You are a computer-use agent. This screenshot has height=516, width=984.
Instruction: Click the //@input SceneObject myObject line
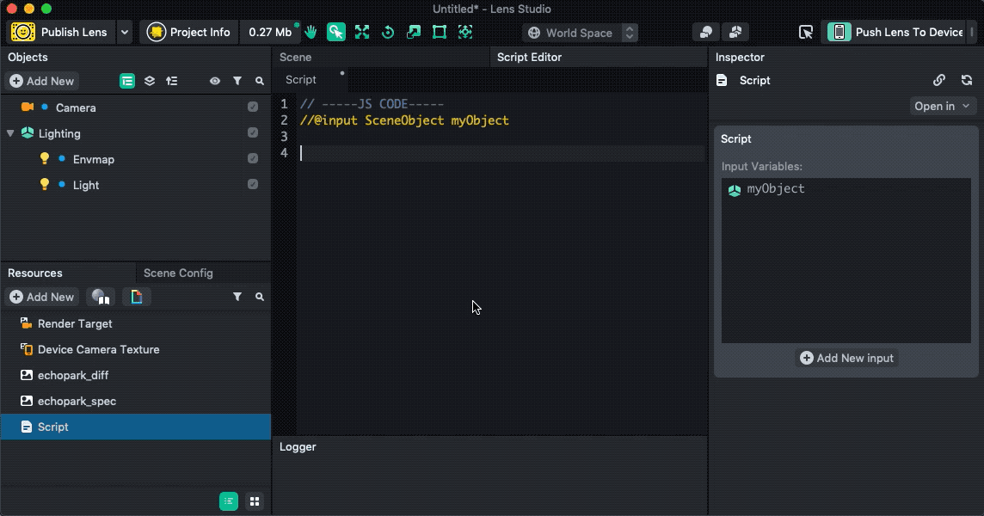point(404,120)
